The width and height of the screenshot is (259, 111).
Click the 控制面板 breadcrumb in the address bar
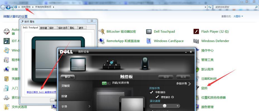[26, 7]
